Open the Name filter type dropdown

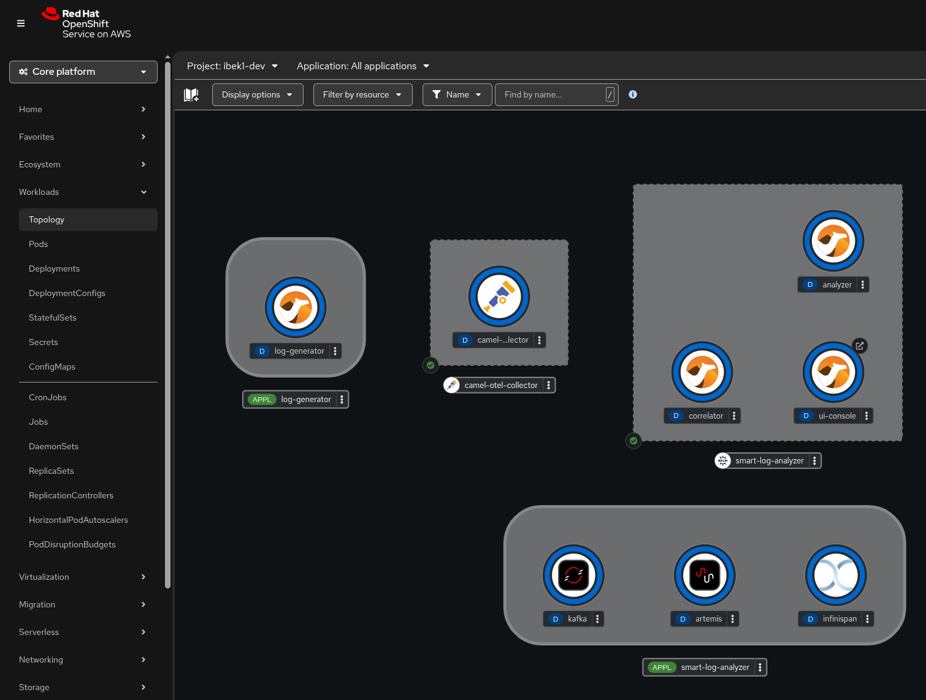point(457,94)
